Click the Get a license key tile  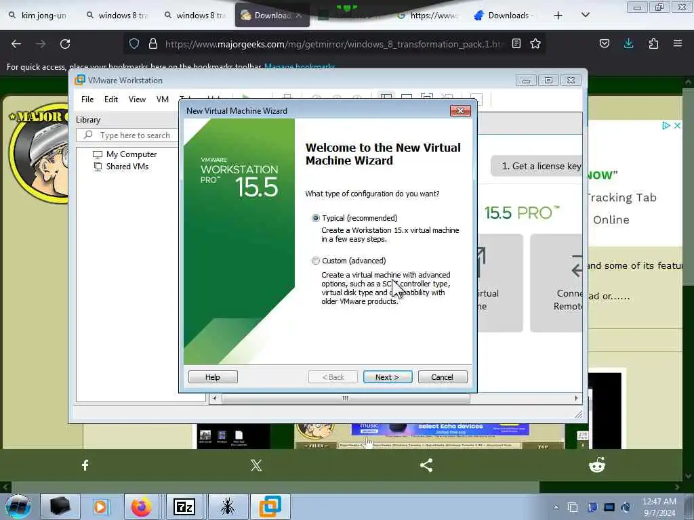click(x=537, y=167)
